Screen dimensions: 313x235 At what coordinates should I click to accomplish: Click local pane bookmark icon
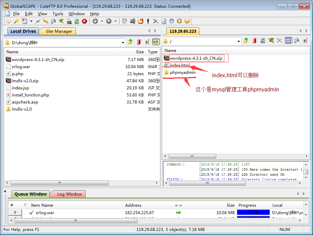point(139,42)
